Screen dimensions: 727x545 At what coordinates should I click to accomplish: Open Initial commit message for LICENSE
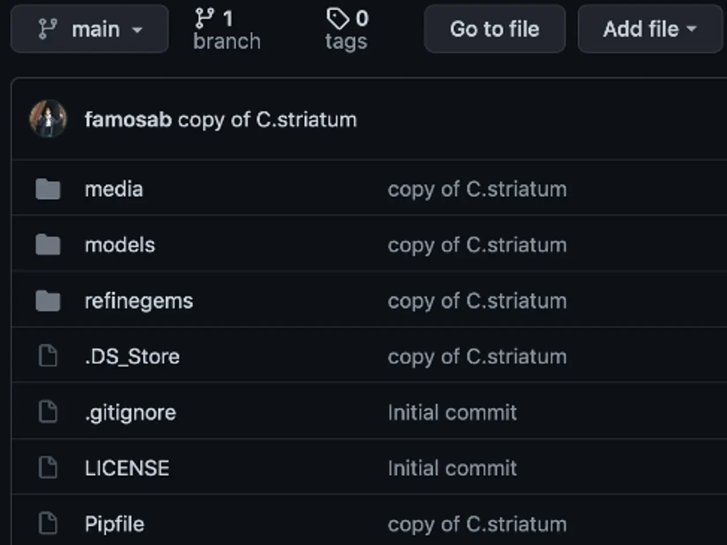point(452,468)
